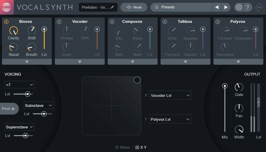Screen dimensions: 266x152
Task: Open the +7 voicing interval dropdown
Action: [20, 85]
